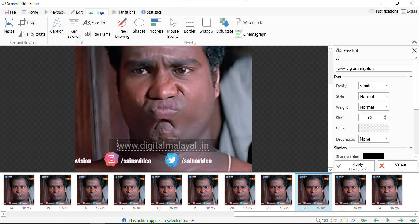
Task: Click the zoom percentage field showing 100
Action: 325,220
